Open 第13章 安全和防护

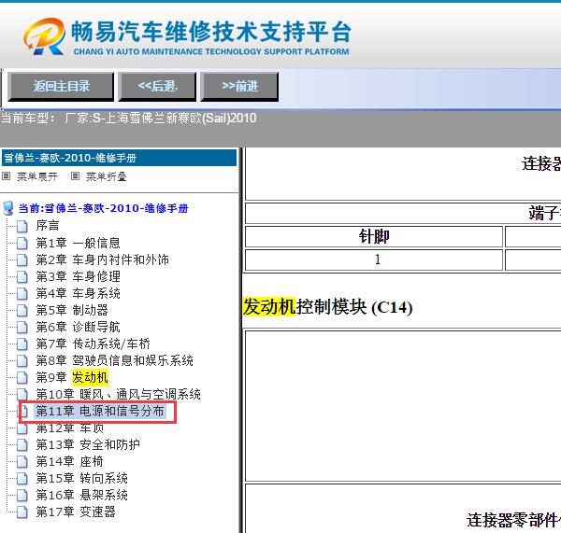(88, 444)
